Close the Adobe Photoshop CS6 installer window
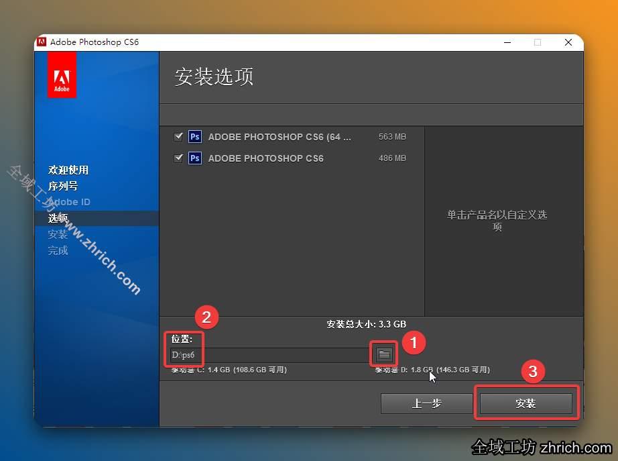The height and width of the screenshot is (461, 618). pos(568,42)
